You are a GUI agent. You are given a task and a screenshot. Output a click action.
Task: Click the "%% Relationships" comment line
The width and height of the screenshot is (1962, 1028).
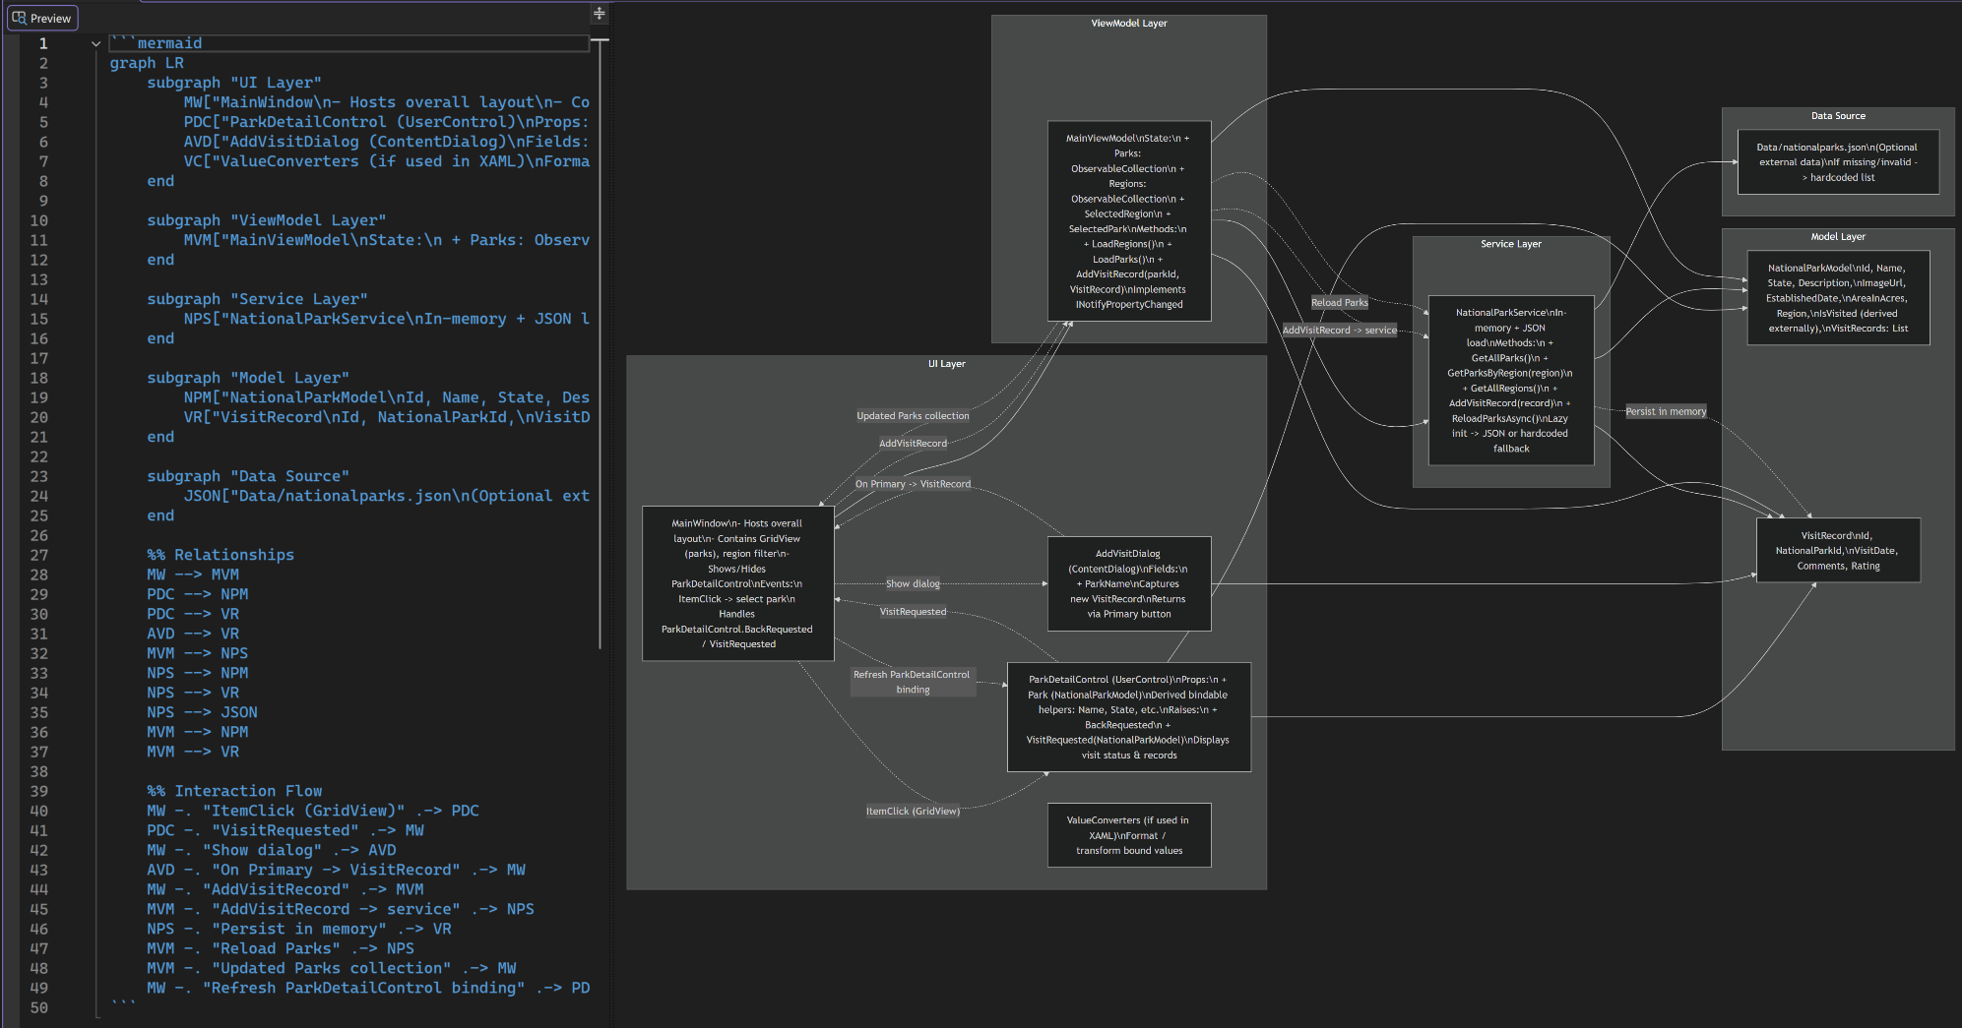tap(221, 555)
